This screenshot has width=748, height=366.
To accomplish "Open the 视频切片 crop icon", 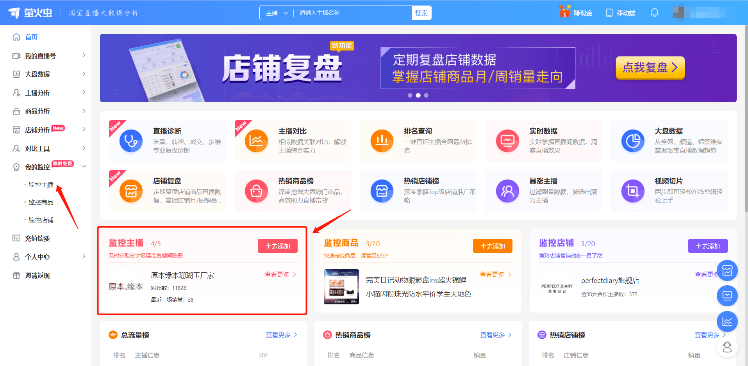I will coord(632,191).
